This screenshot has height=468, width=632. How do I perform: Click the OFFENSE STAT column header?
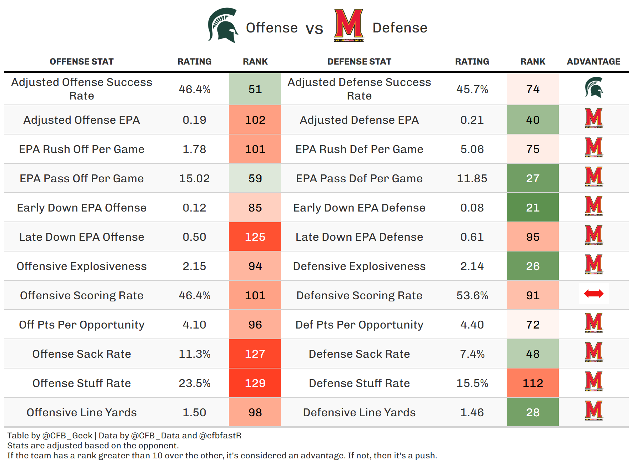click(81, 62)
